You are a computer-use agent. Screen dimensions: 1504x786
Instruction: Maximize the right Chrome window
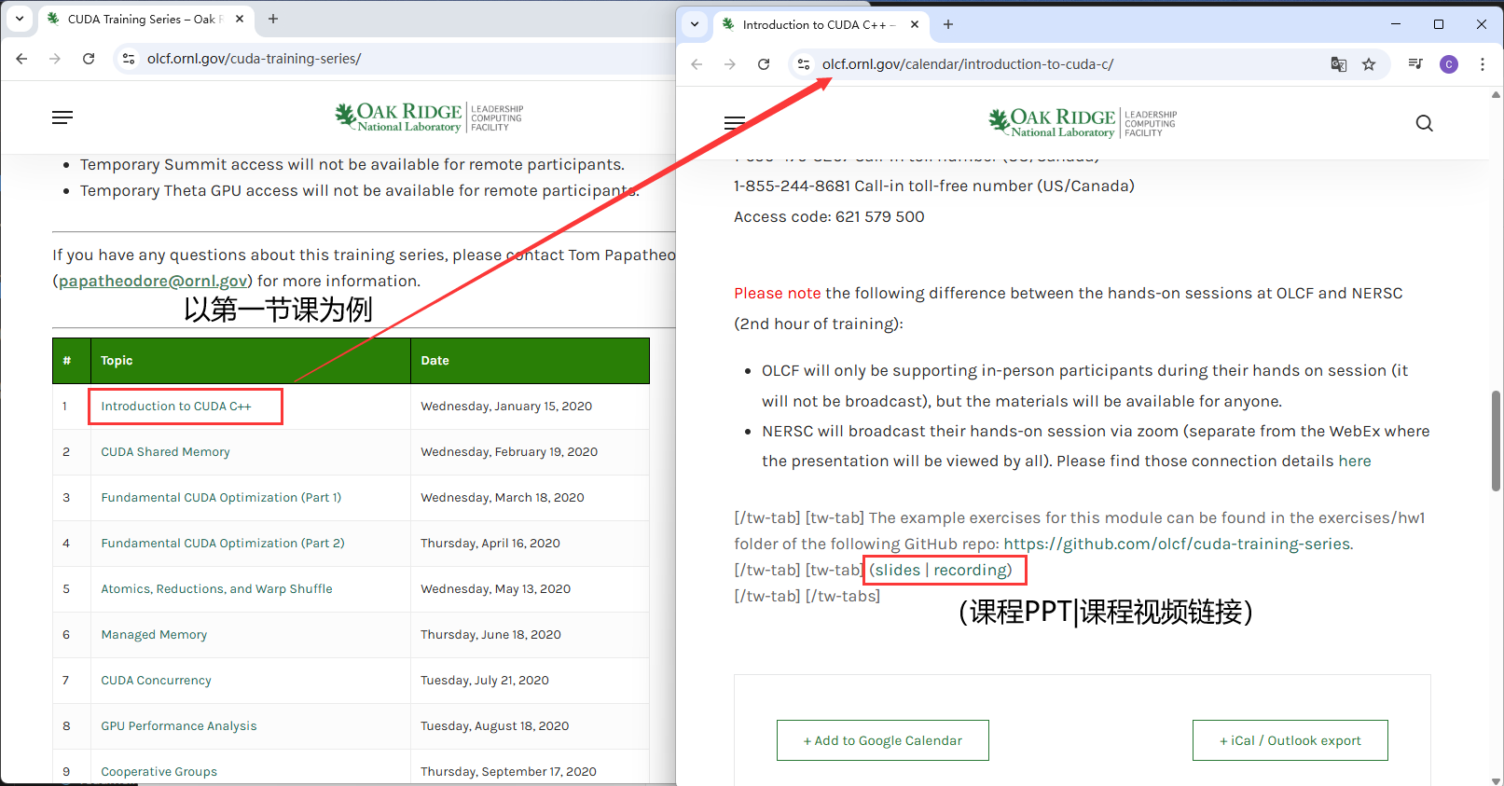1439,24
